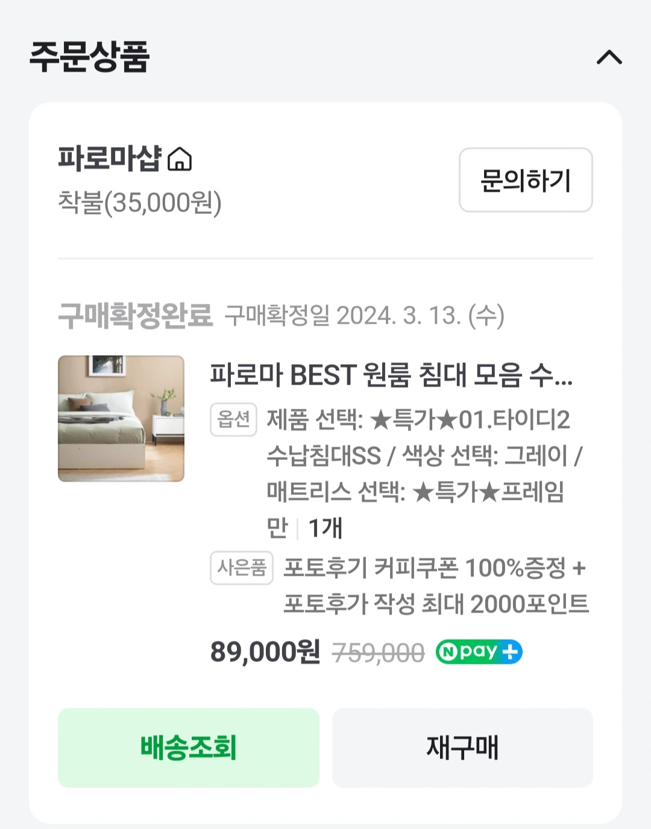Tap the home icon beside 파로마샵
This screenshot has width=651, height=829.
pos(180,160)
